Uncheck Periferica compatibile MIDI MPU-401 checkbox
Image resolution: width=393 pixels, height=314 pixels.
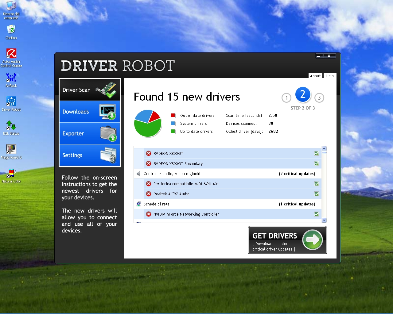click(317, 184)
